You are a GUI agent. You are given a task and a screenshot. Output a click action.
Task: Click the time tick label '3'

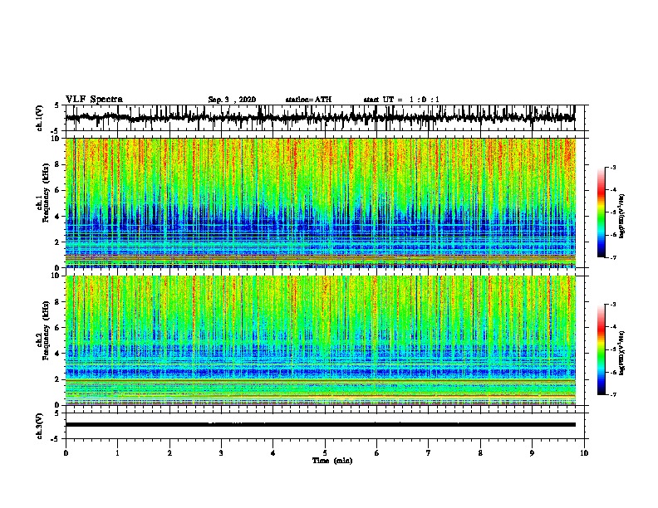click(221, 453)
